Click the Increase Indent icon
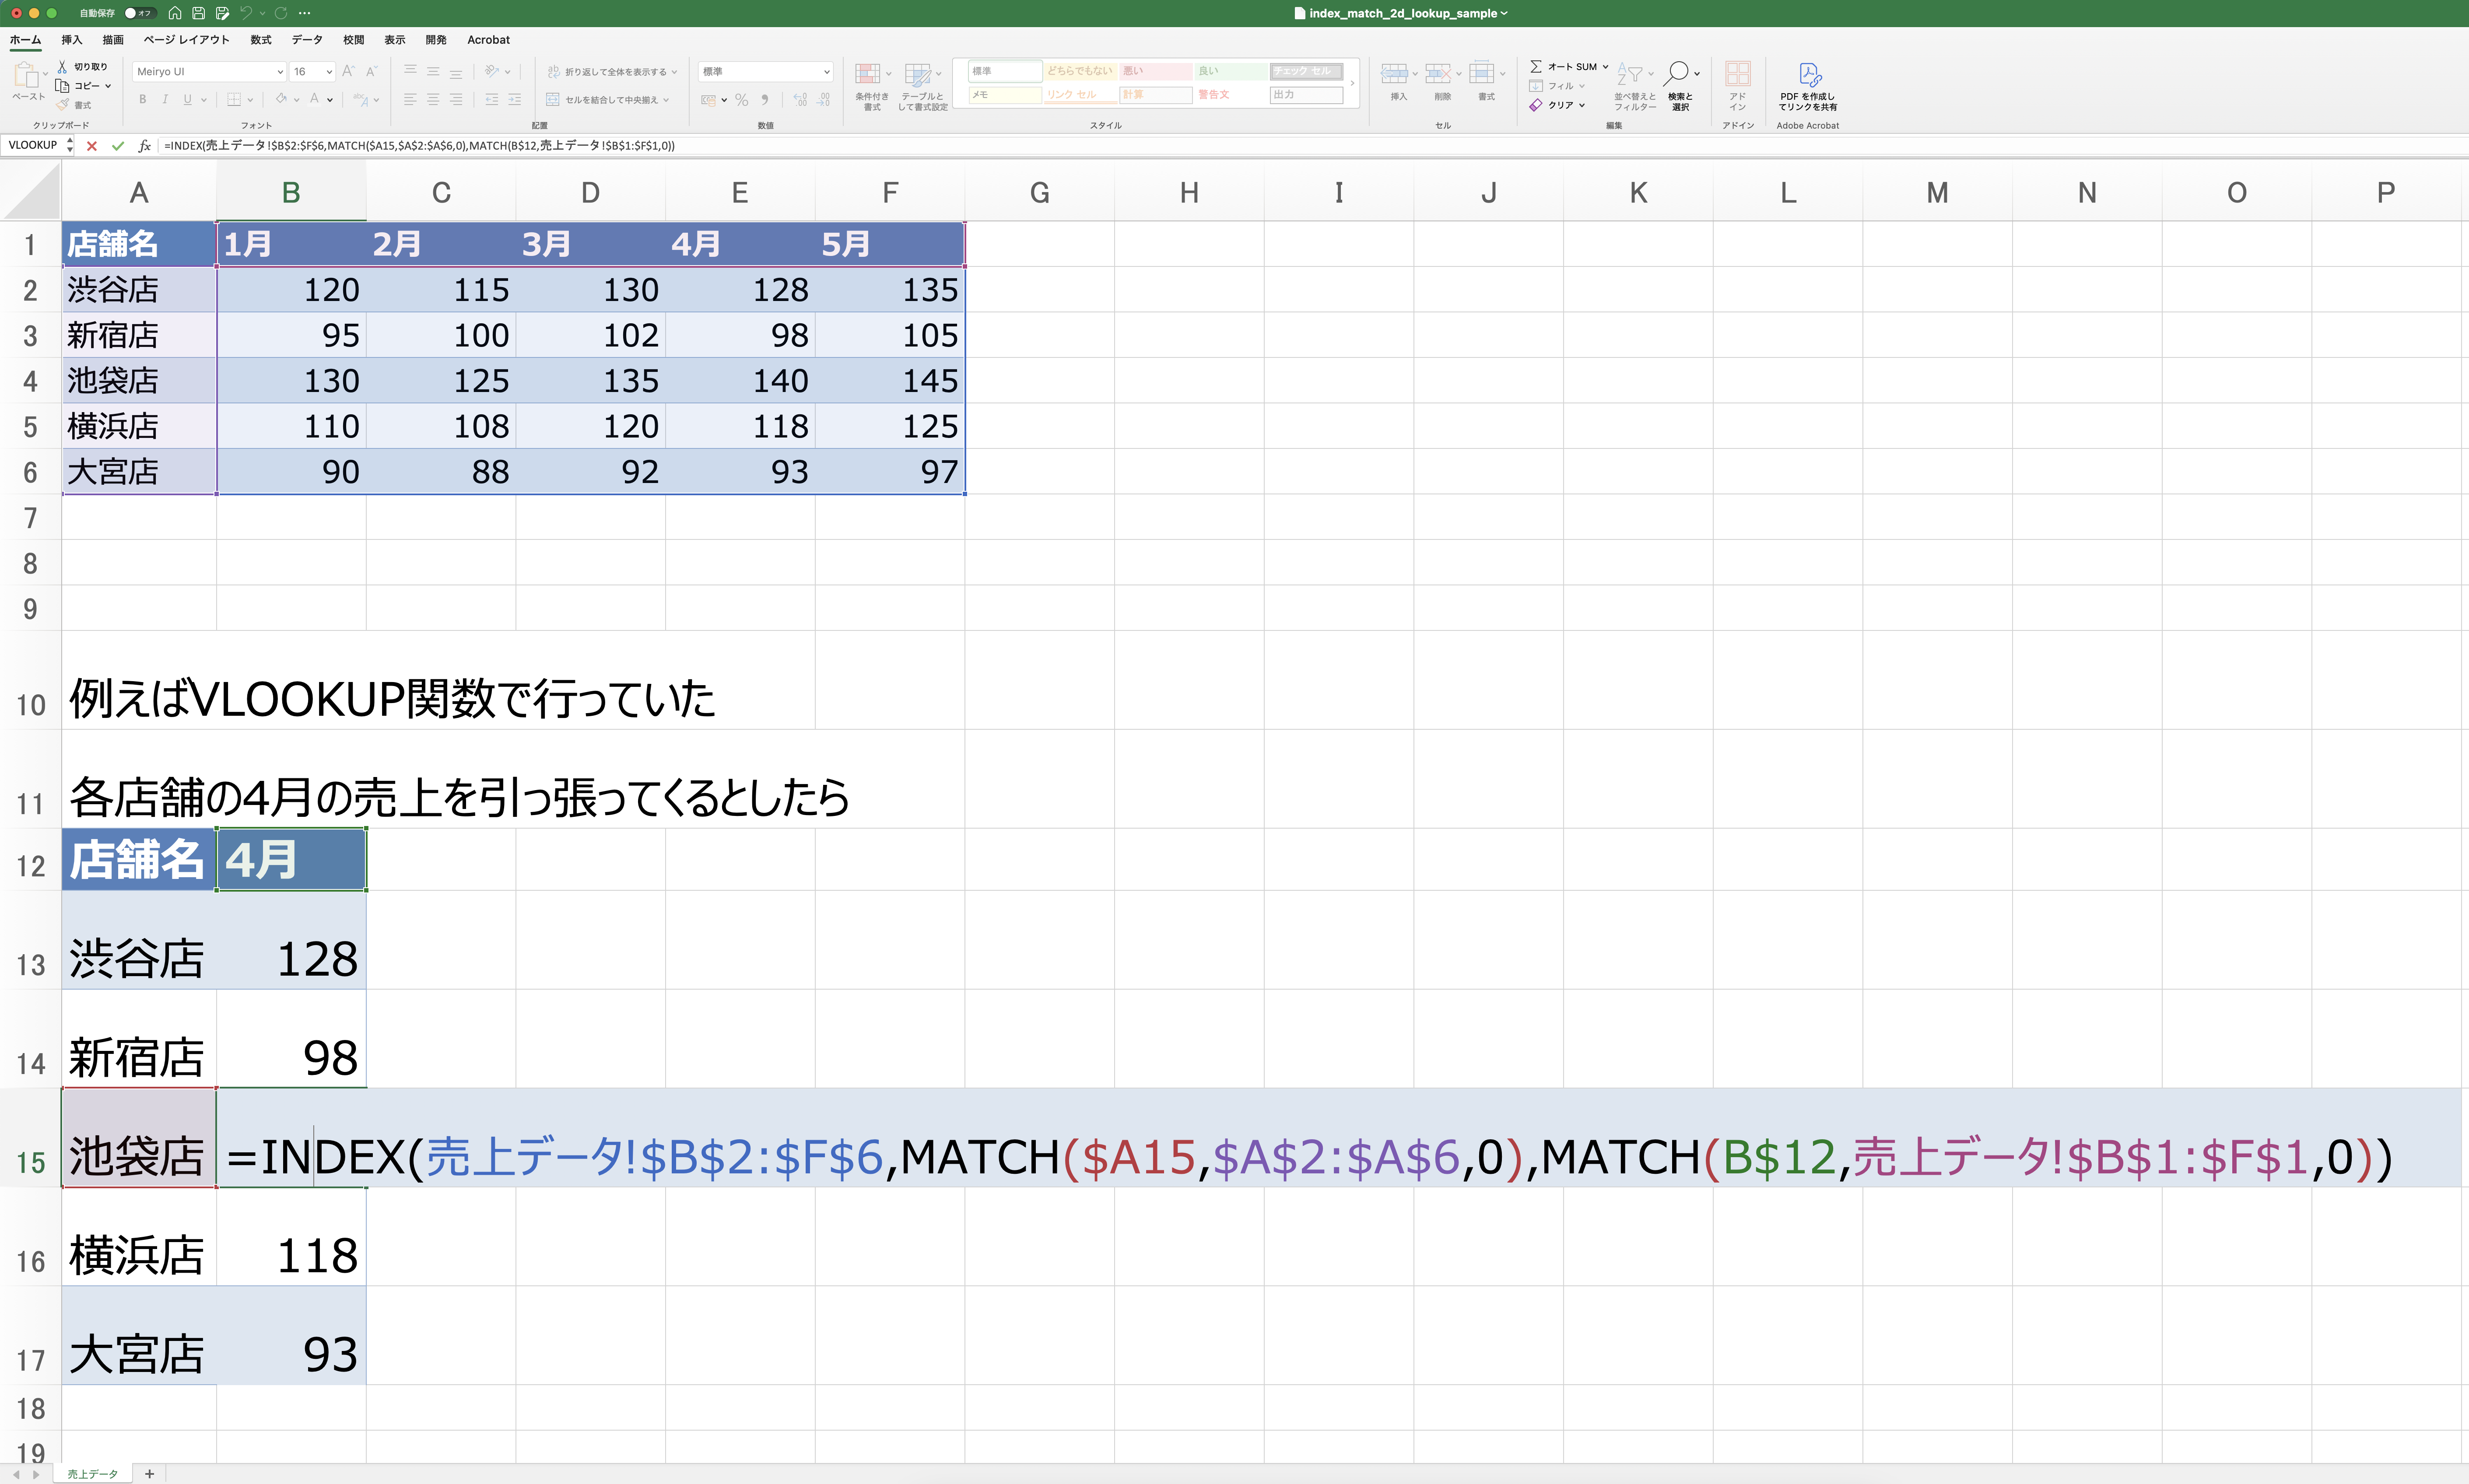Viewport: 2469px width, 1484px height. tap(514, 100)
